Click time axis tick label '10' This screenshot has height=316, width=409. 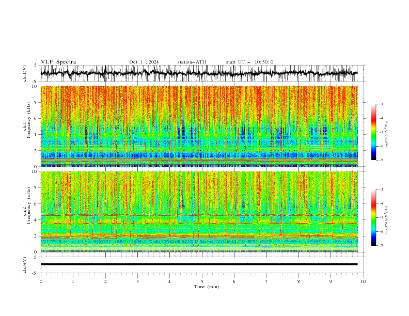coord(363,281)
